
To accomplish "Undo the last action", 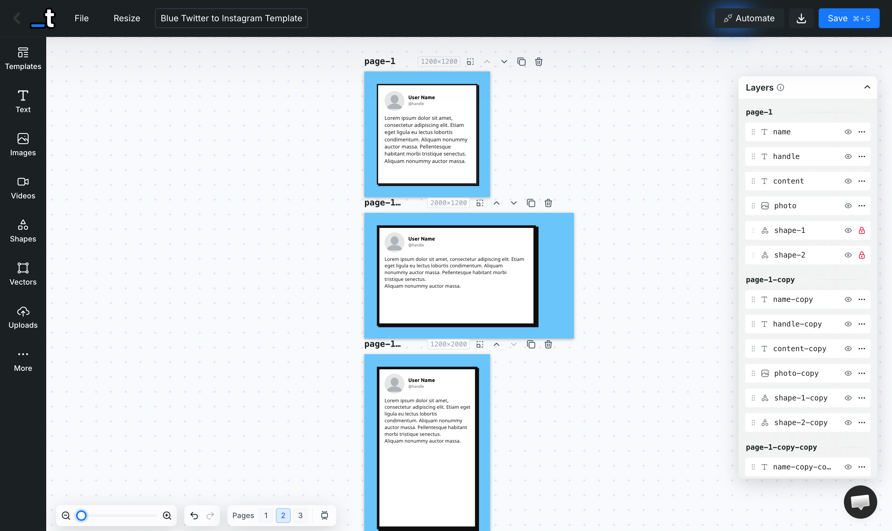I will point(194,515).
